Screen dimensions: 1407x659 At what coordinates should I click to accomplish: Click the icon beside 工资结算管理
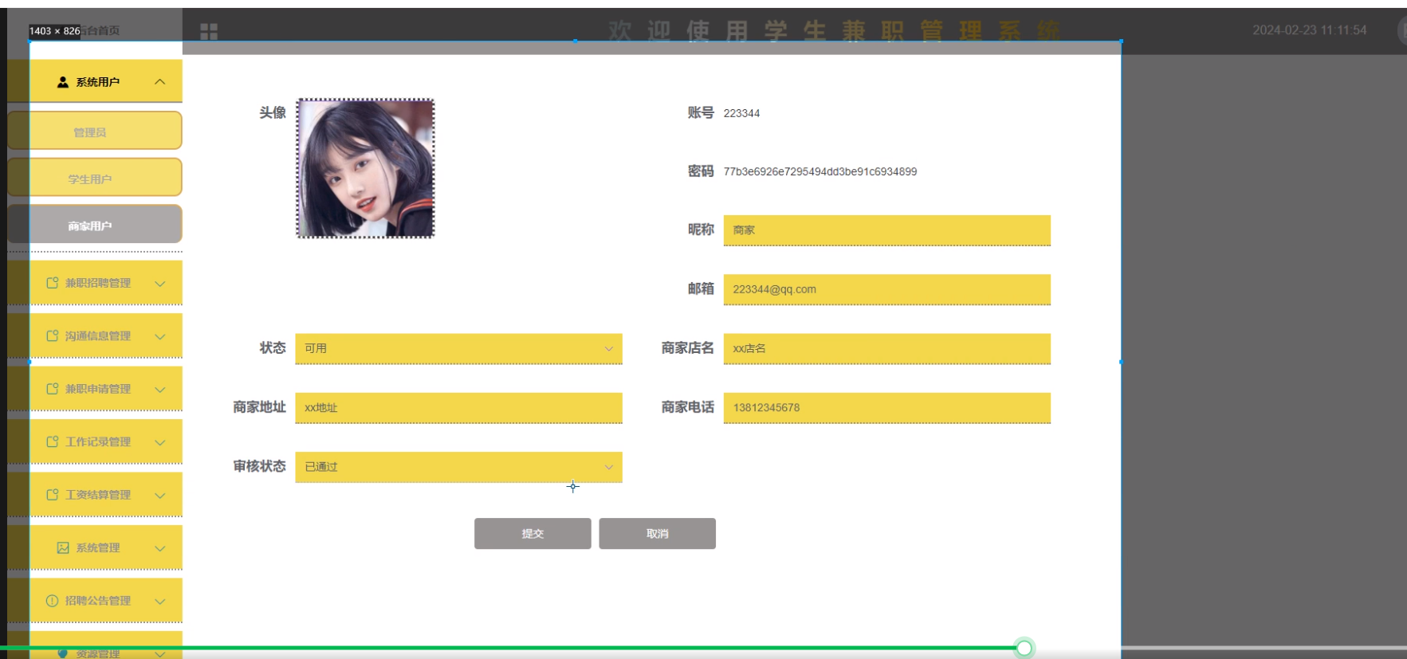point(53,495)
